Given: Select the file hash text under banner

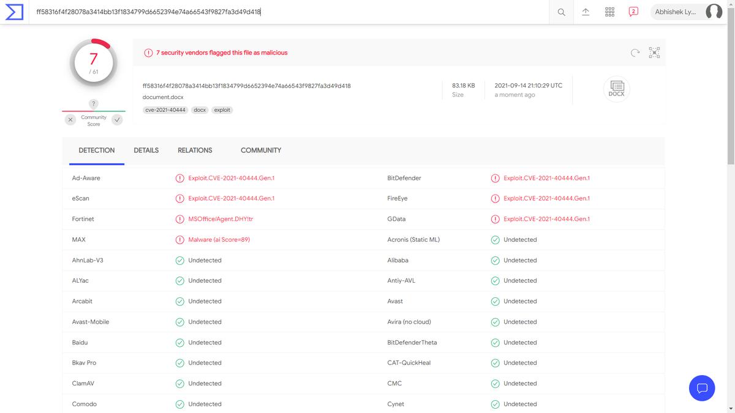Looking at the screenshot, I should pyautogui.click(x=246, y=86).
